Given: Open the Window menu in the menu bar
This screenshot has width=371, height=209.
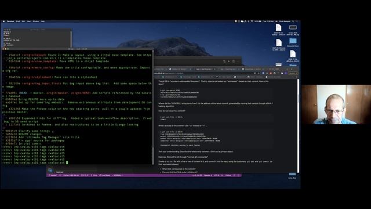Looking at the screenshot, I should (36, 21).
